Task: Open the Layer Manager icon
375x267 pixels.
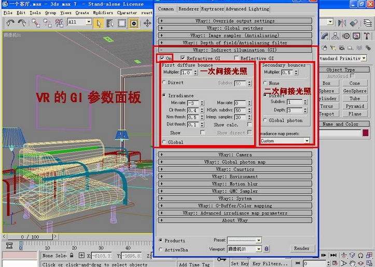Action: [x=368, y=23]
